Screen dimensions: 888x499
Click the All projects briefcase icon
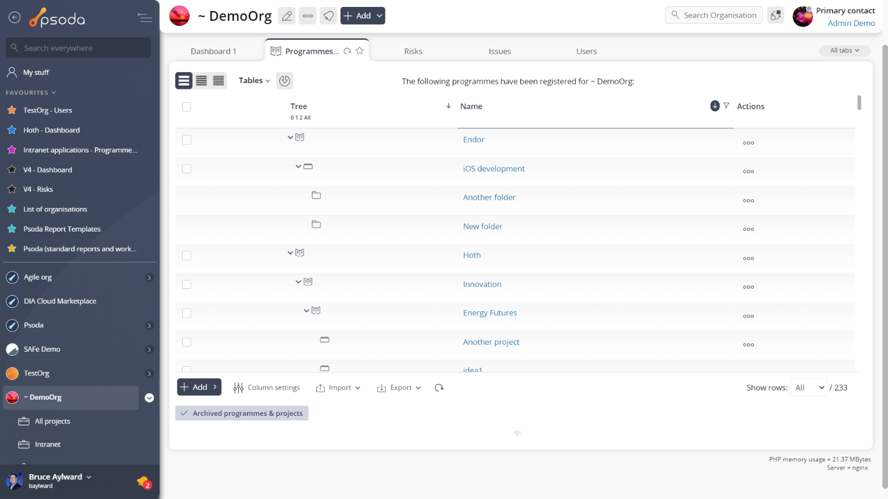(x=24, y=422)
